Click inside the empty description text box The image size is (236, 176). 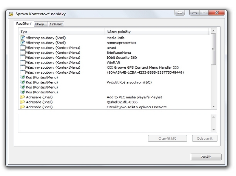click(x=115, y=123)
